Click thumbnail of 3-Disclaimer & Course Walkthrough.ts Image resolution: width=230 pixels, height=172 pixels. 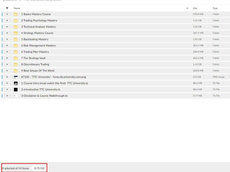[x=16, y=96]
